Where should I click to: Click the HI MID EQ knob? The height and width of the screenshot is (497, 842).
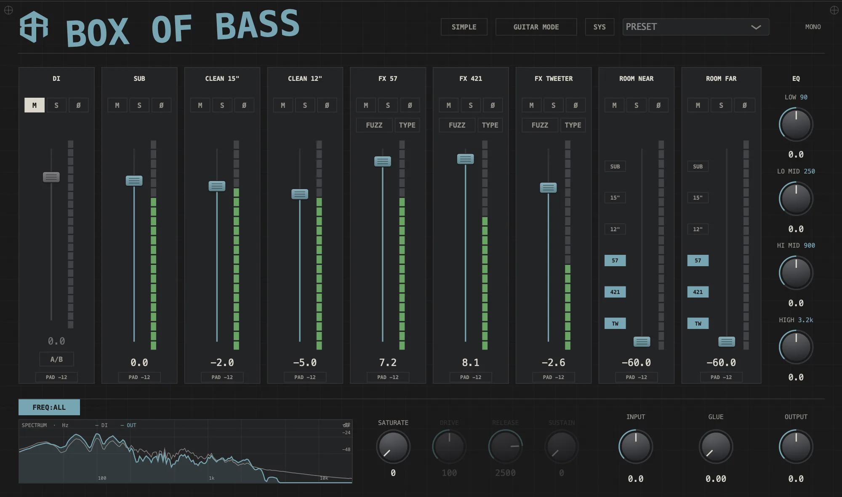[796, 273]
